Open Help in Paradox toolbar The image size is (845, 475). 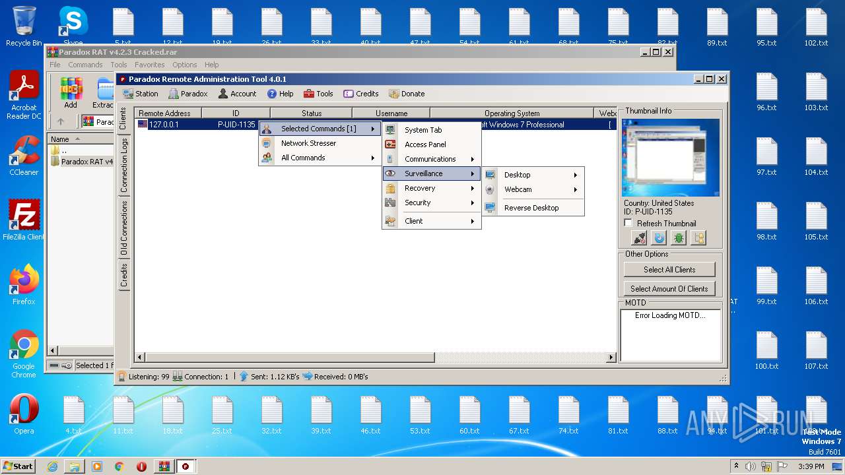point(280,94)
